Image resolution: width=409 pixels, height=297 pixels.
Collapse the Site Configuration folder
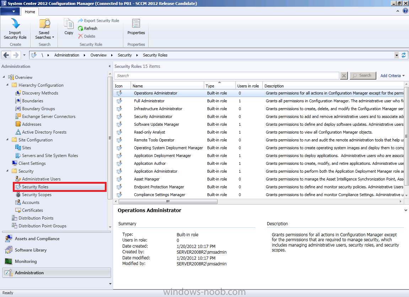point(7,140)
